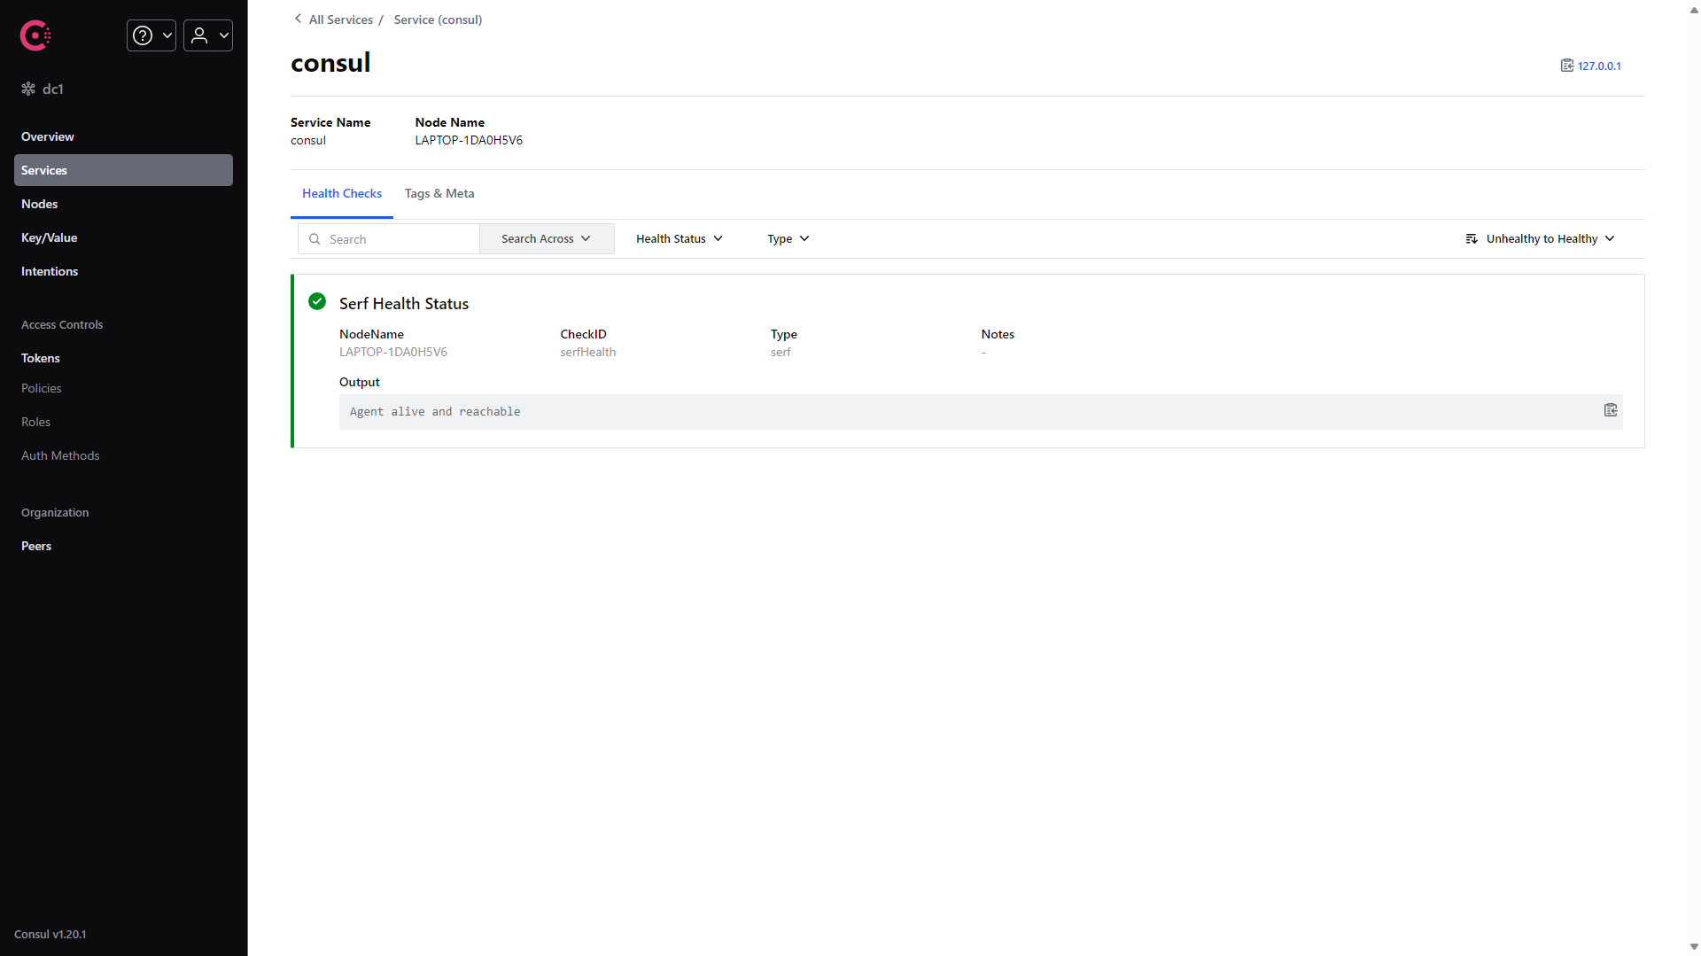The width and height of the screenshot is (1701, 956).
Task: Expand the Search Across dropdown
Action: pos(547,239)
